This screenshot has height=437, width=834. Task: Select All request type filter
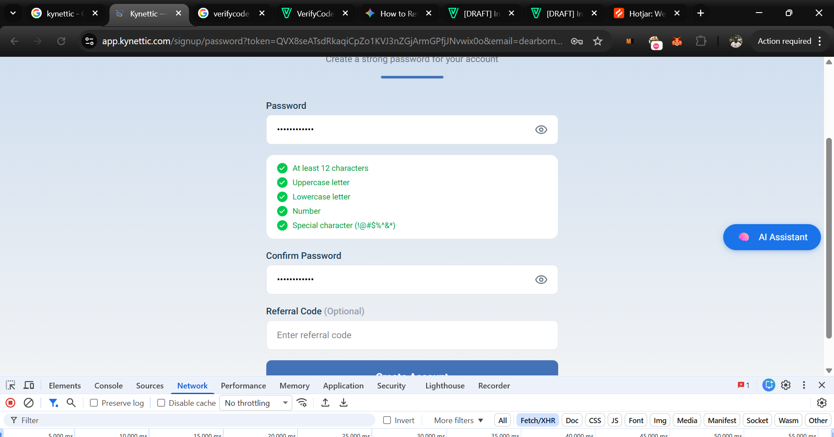(503, 420)
